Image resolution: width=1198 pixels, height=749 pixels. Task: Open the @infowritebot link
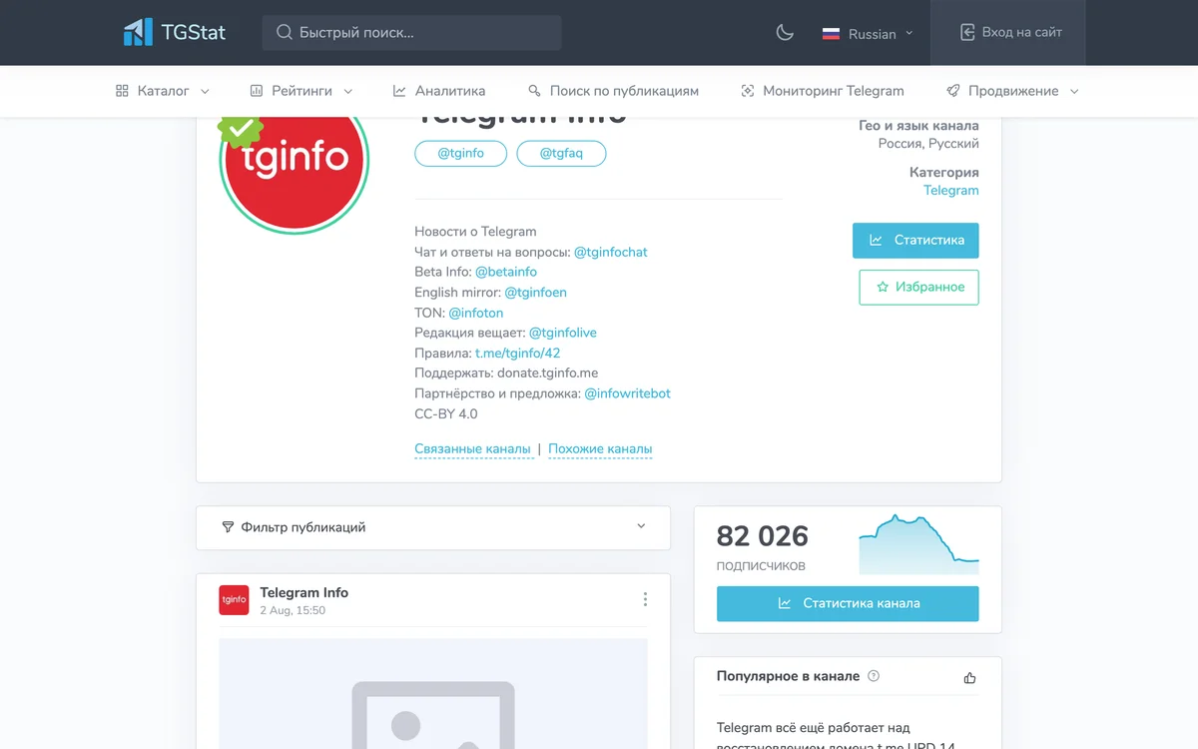pos(627,393)
